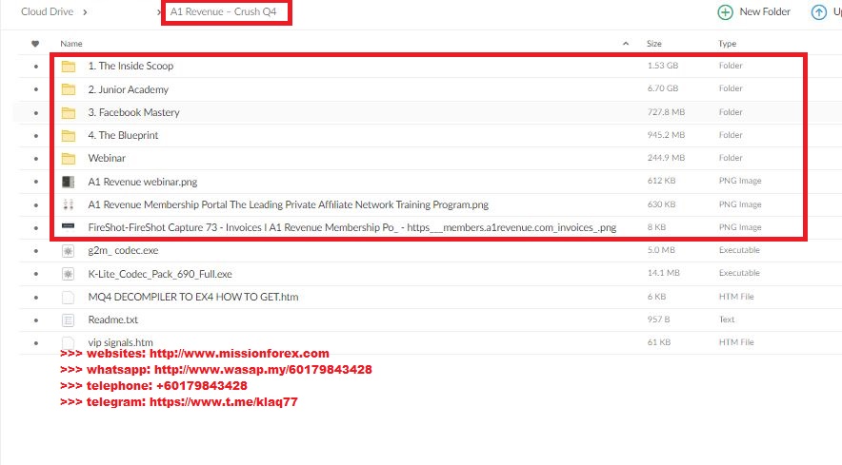Screen dimensions: 842x465
Task: Click the 14.1 MB size cell
Action: pyautogui.click(x=663, y=273)
